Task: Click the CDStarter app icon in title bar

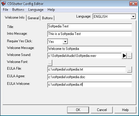Action: click(x=4, y=3)
